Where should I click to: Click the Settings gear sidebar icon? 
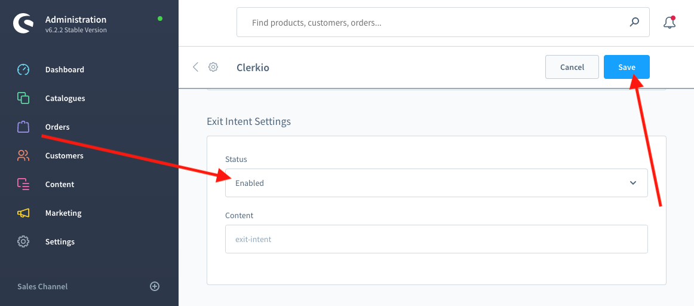(x=23, y=241)
